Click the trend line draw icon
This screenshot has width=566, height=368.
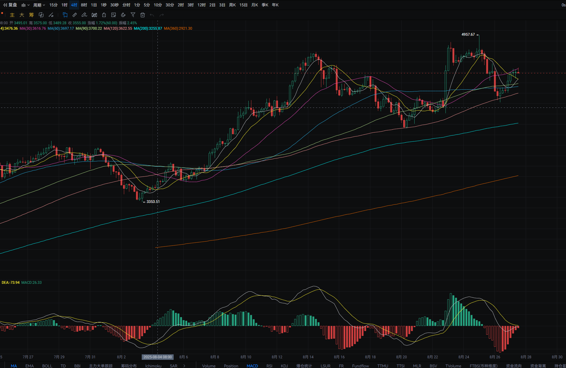coord(51,15)
